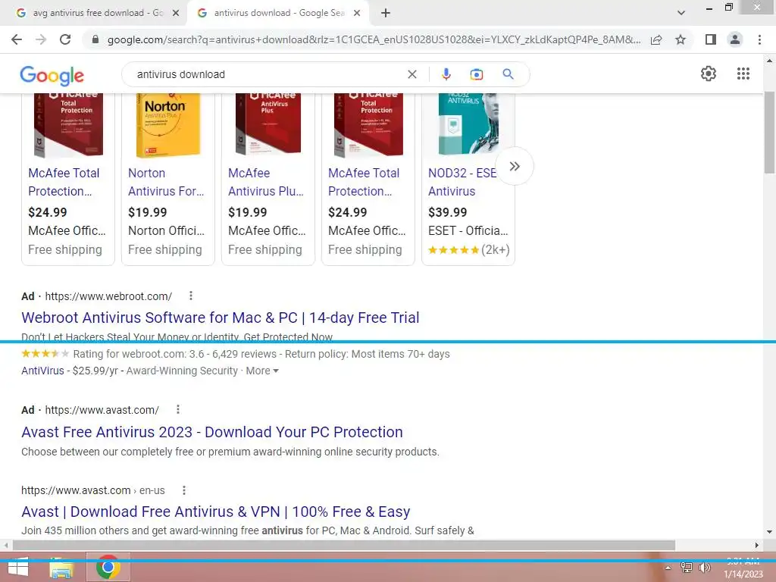Open McAfee Antivirus Plus product link
776x582 pixels.
pos(266,182)
